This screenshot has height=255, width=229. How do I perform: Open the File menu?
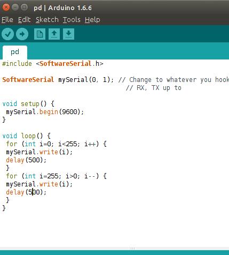tap(7, 20)
